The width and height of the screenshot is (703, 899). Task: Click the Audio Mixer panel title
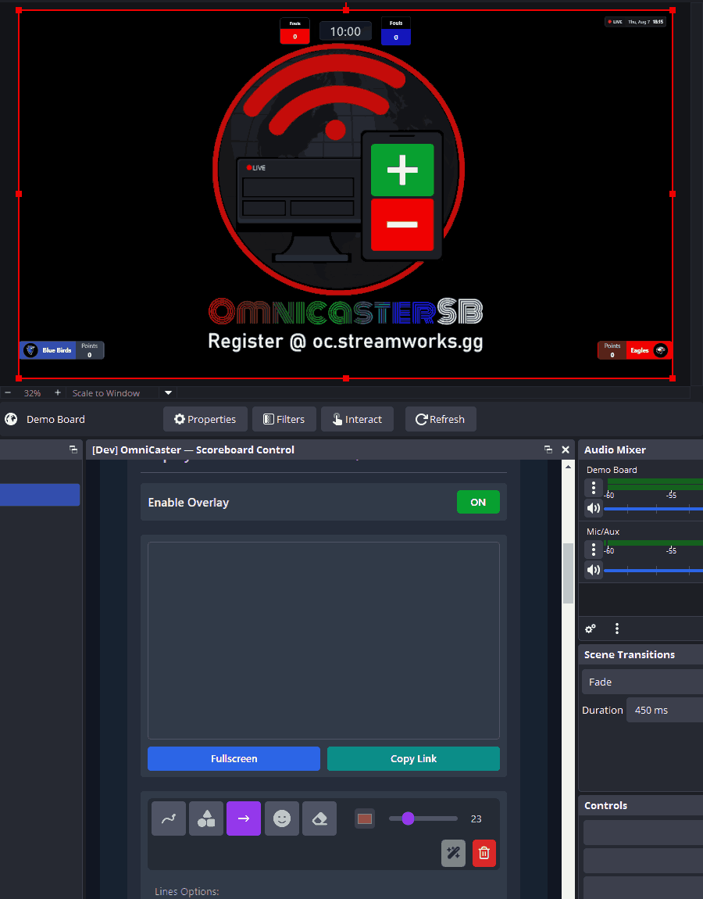pyautogui.click(x=615, y=450)
